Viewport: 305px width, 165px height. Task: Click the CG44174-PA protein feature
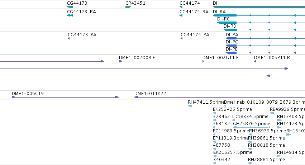181,38
